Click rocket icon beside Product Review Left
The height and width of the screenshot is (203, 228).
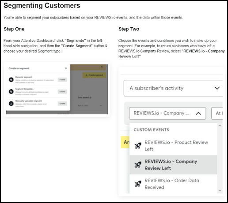(138, 146)
